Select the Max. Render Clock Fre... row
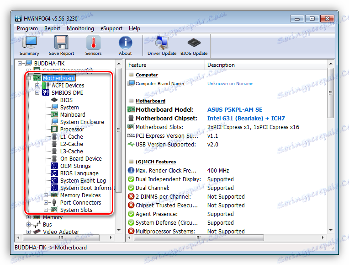The width and height of the screenshot is (349, 265). tap(227, 170)
